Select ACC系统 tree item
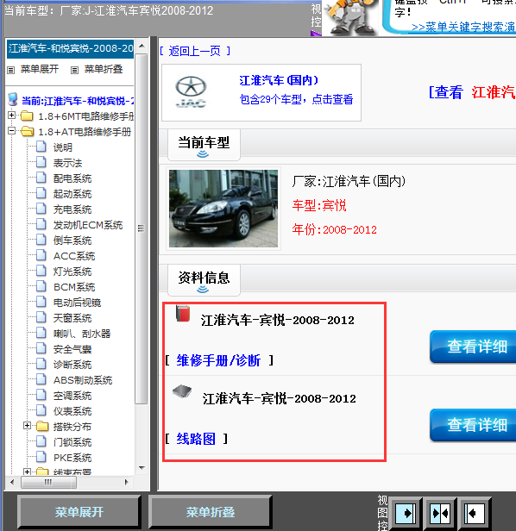 [74, 256]
